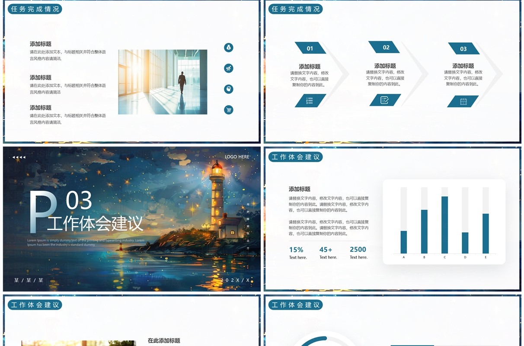Click the LOGO HERE placeholder
The image size is (524, 346).
point(237,157)
